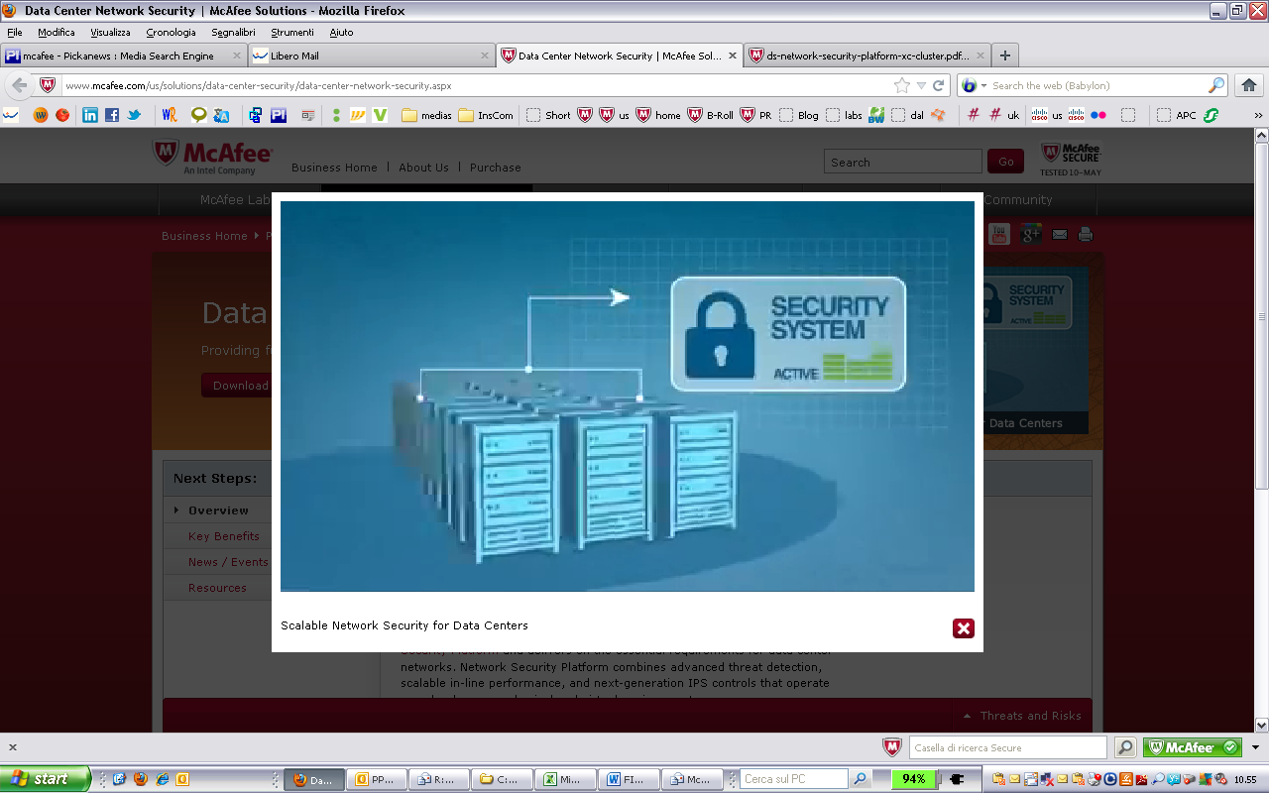Click the magnifier icon next to McAfee search
This screenshot has height=793, width=1269.
[x=1123, y=747]
